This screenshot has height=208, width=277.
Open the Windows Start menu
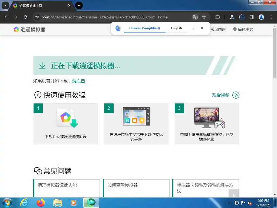click(x=7, y=203)
